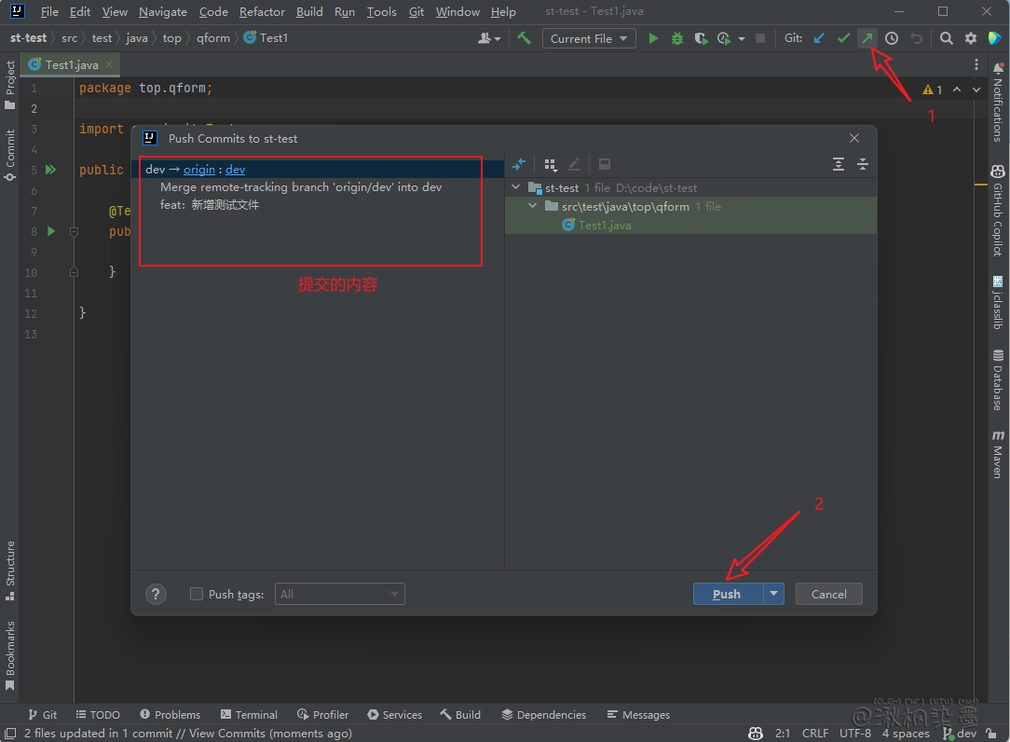The width and height of the screenshot is (1010, 742).
Task: Open the Push button dropdown arrow
Action: tap(773, 594)
